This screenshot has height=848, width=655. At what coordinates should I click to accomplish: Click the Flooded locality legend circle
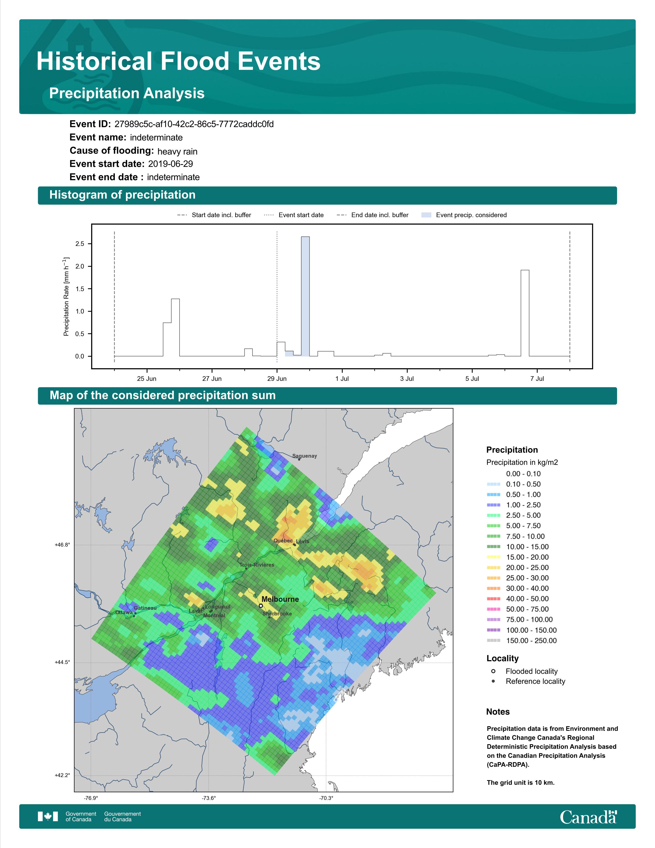(x=493, y=671)
